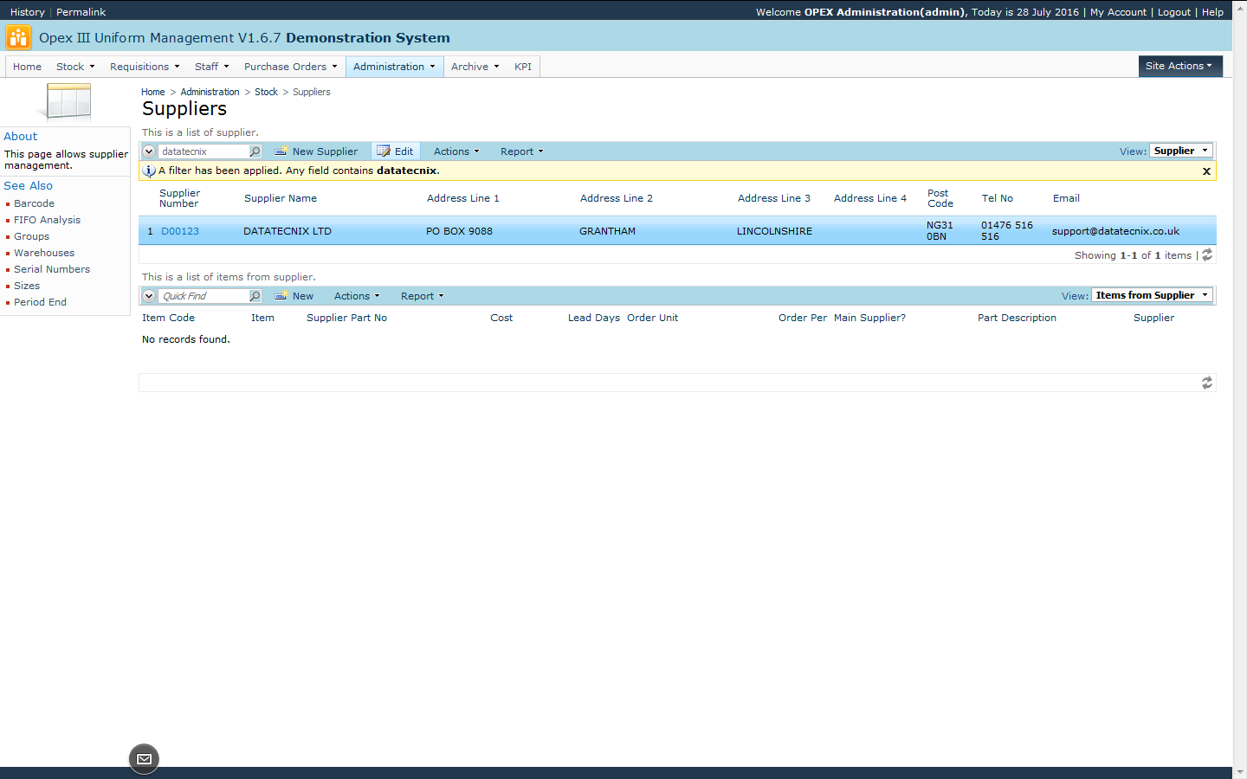This screenshot has height=779, width=1247.
Task: Open the Home menu item
Action: 27,67
